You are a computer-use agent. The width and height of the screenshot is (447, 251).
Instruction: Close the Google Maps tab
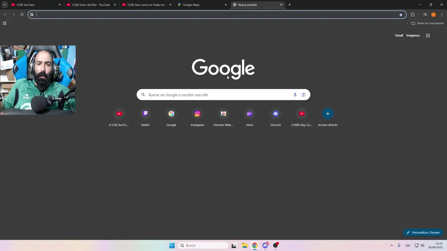pyautogui.click(x=226, y=5)
